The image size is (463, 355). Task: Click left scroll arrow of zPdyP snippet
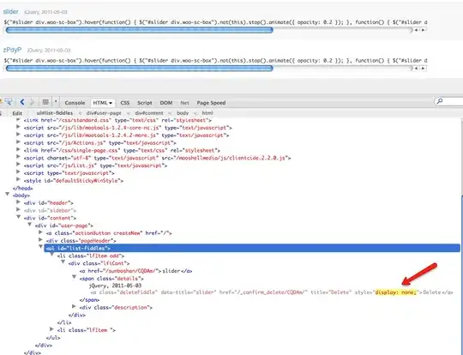click(416, 69)
